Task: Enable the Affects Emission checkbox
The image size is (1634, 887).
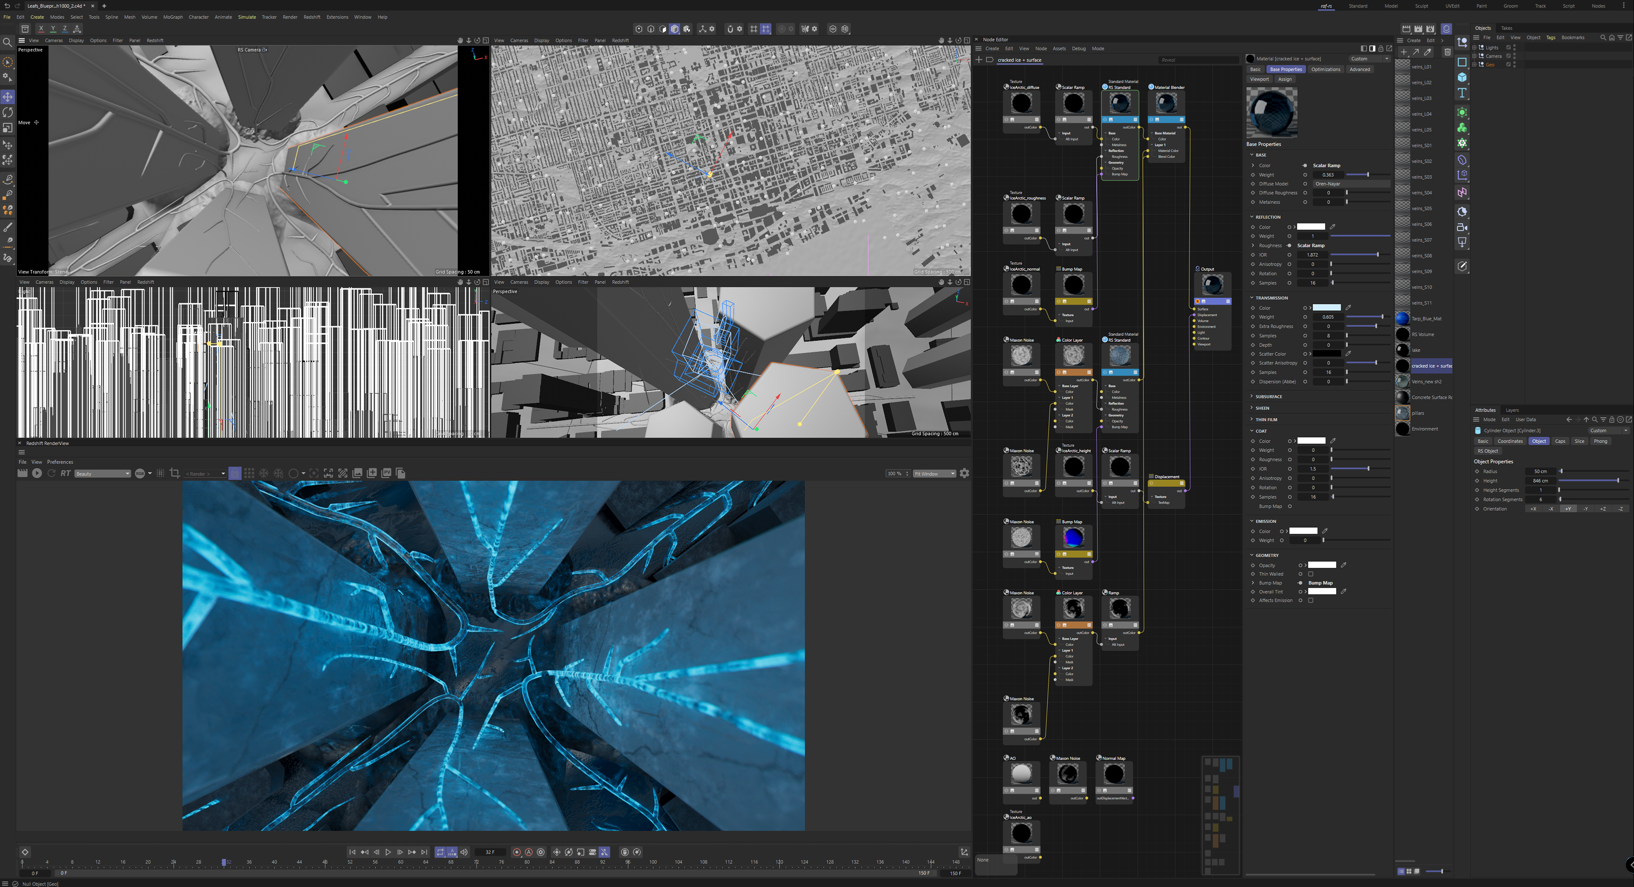Action: tap(1311, 600)
